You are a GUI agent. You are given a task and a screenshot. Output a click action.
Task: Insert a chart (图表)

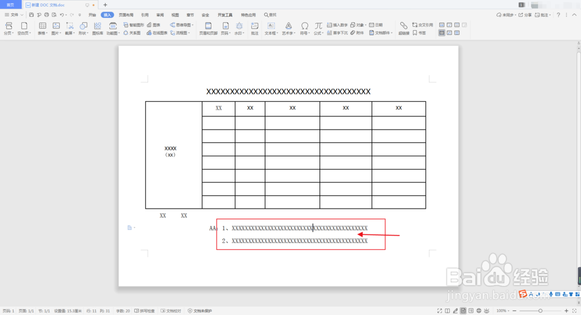[154, 25]
